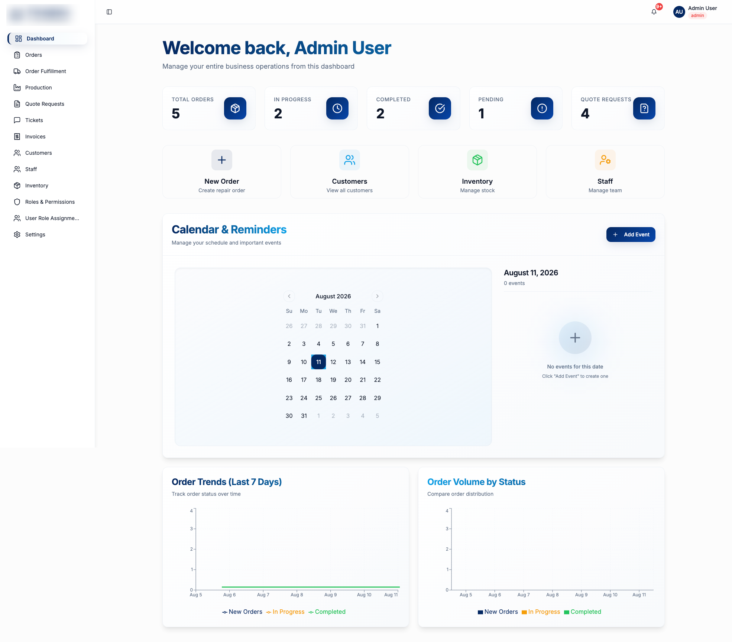
Task: Go to previous month in calendar
Action: tap(289, 296)
